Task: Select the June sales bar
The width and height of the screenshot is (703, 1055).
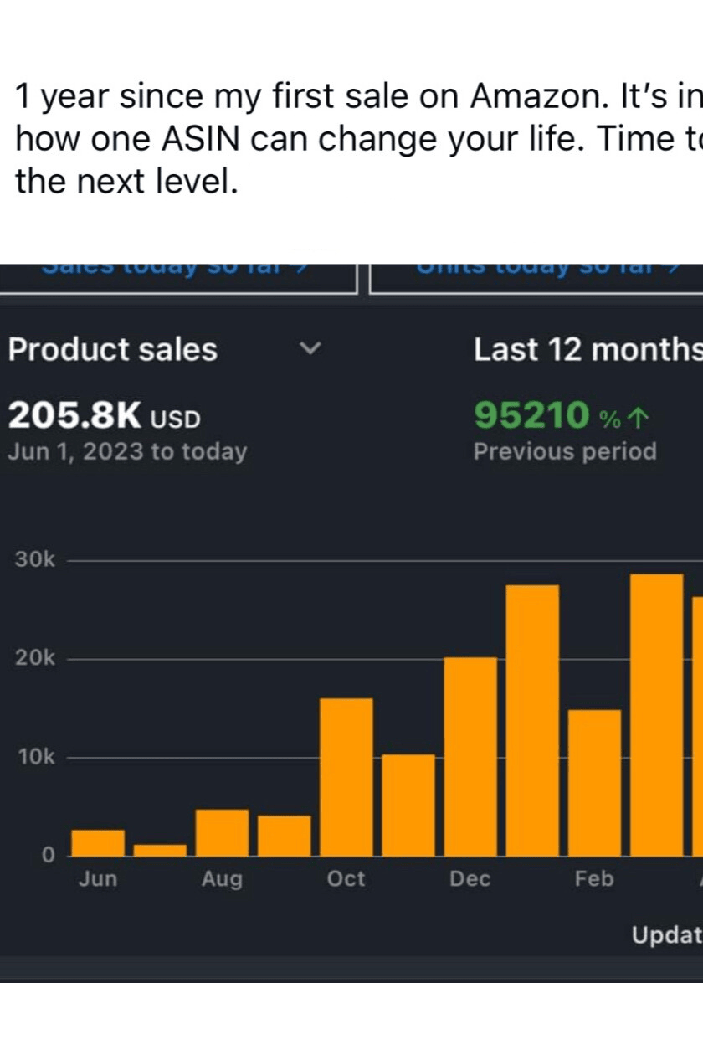Action: (x=98, y=842)
